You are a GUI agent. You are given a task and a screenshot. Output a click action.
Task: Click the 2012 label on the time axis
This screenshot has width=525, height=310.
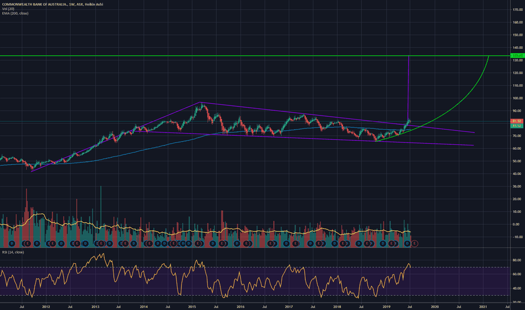tap(46, 307)
